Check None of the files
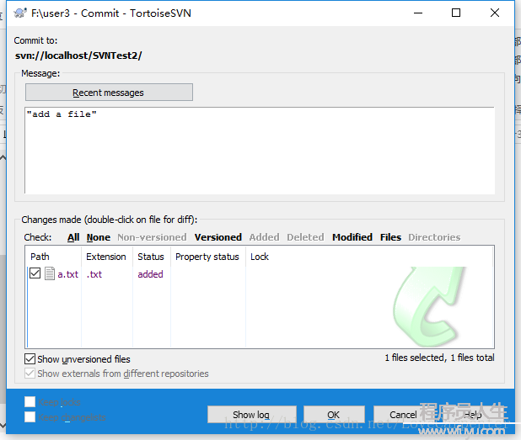This screenshot has height=440, width=521. [x=99, y=237]
